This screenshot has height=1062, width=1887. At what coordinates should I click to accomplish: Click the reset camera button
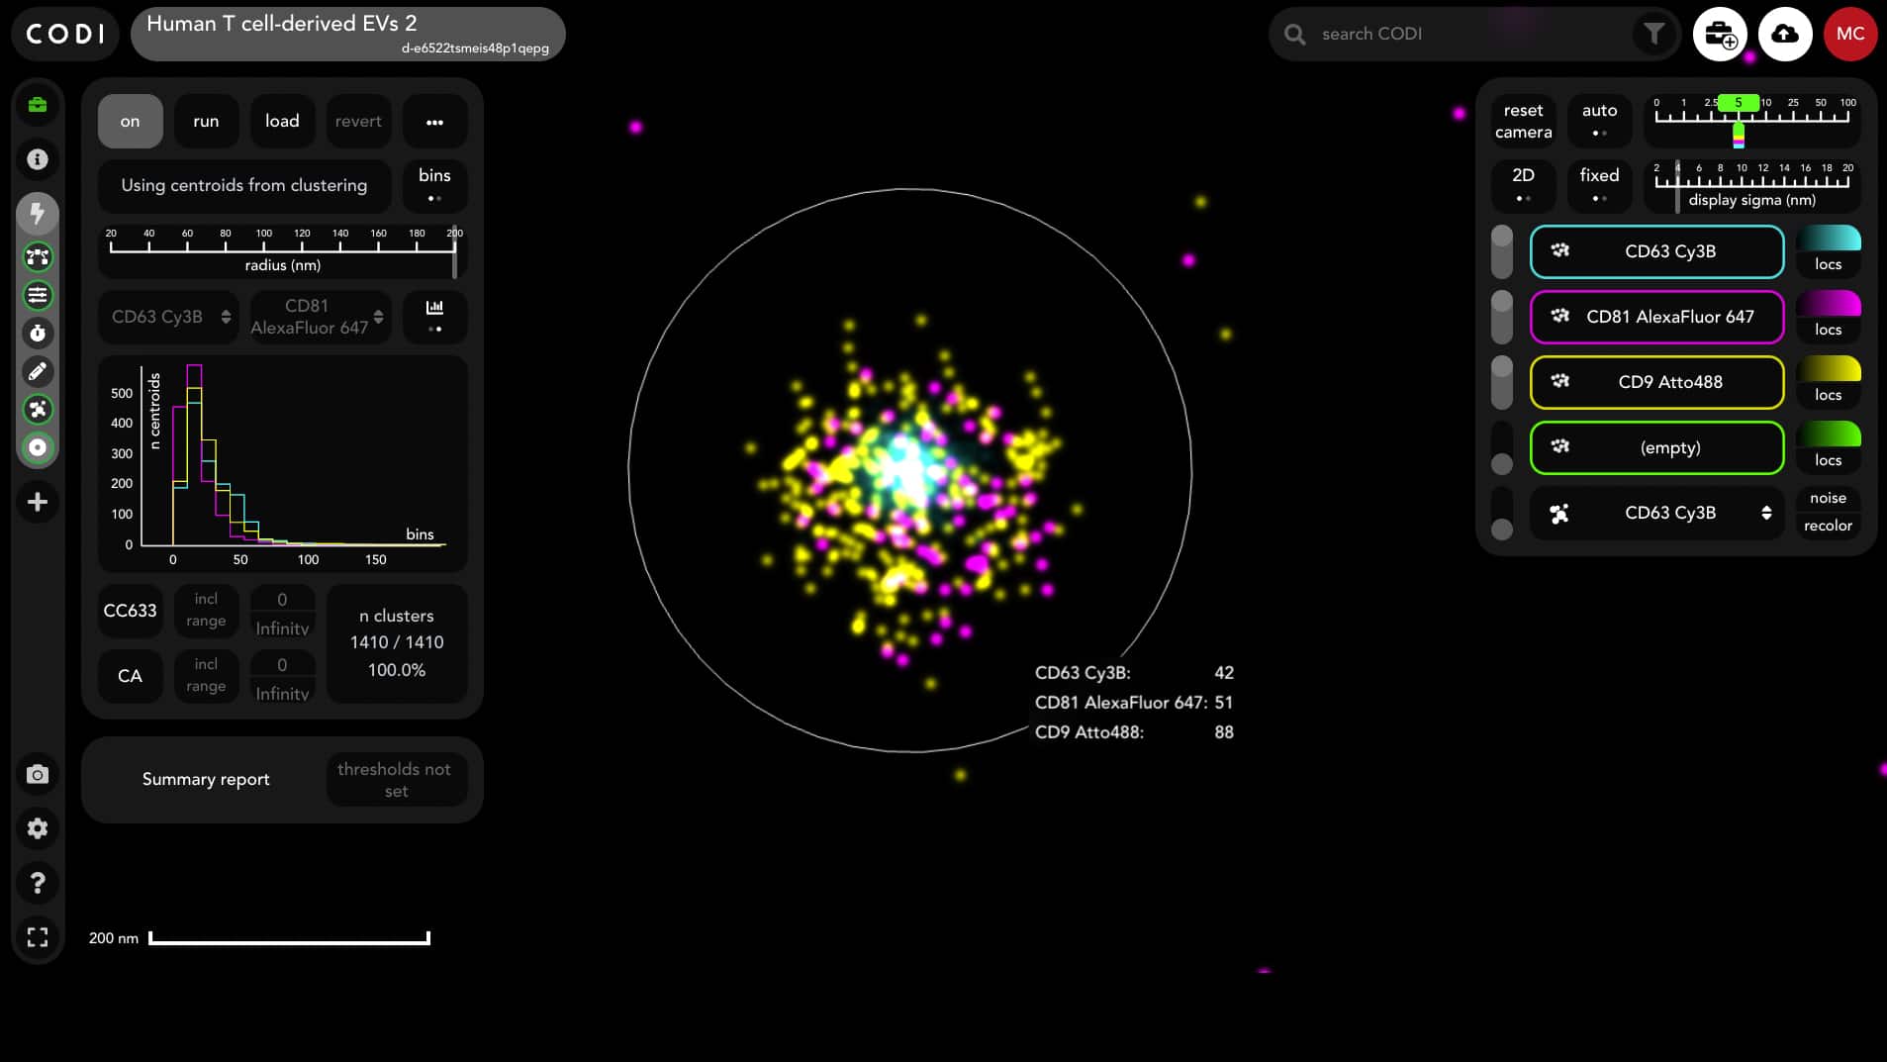1523,121
